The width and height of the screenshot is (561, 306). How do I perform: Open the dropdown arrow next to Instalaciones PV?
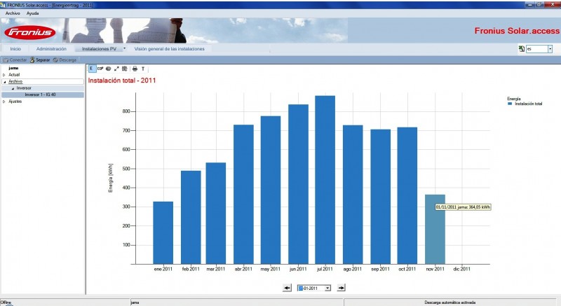pyautogui.click(x=125, y=48)
